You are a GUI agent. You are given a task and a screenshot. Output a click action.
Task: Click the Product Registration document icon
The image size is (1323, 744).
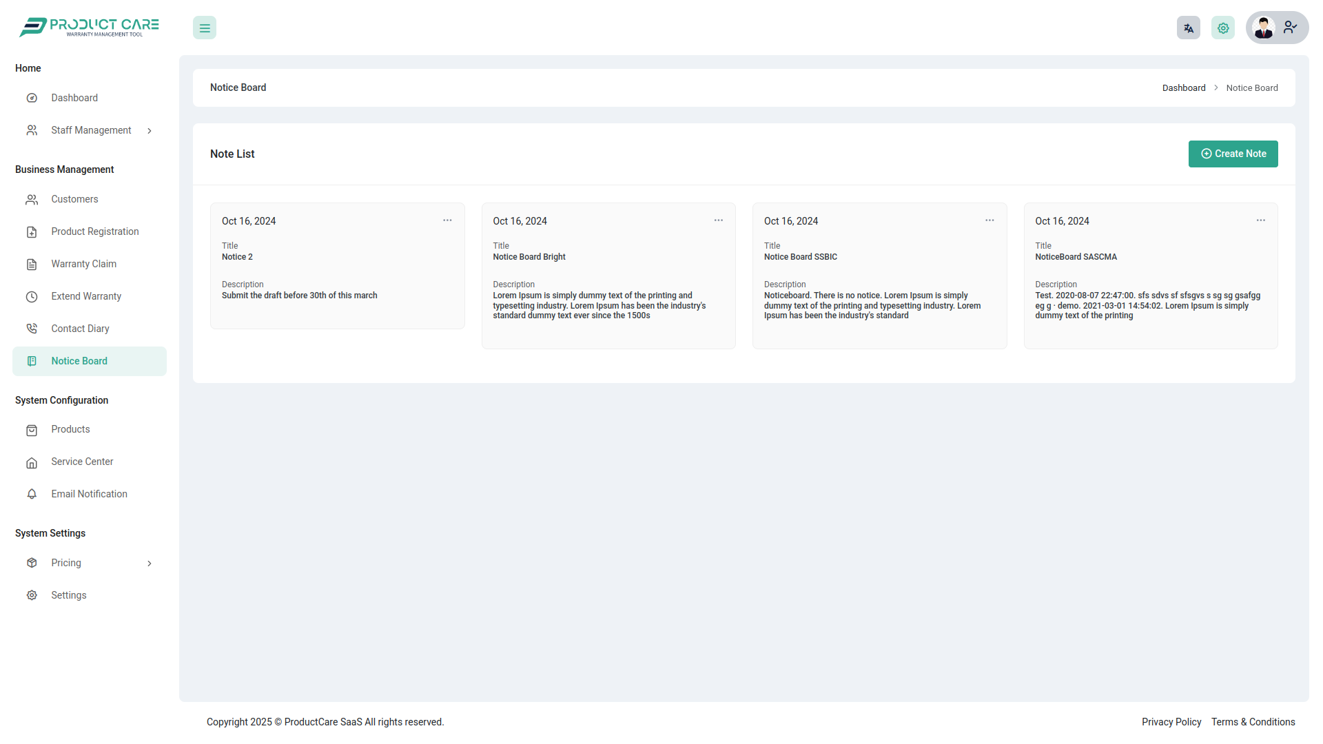point(32,231)
